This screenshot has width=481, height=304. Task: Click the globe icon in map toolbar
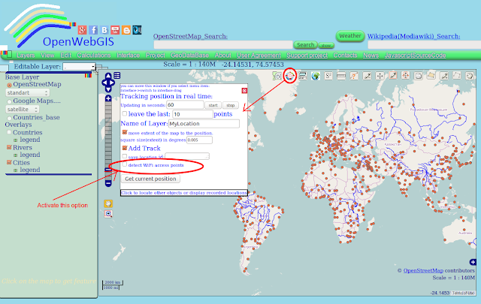316,76
